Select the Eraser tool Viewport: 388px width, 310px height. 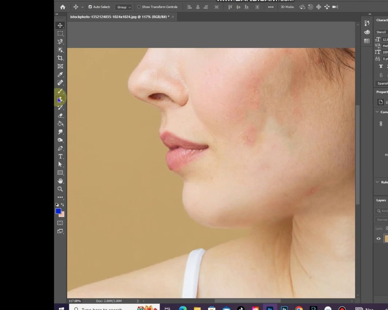point(60,115)
